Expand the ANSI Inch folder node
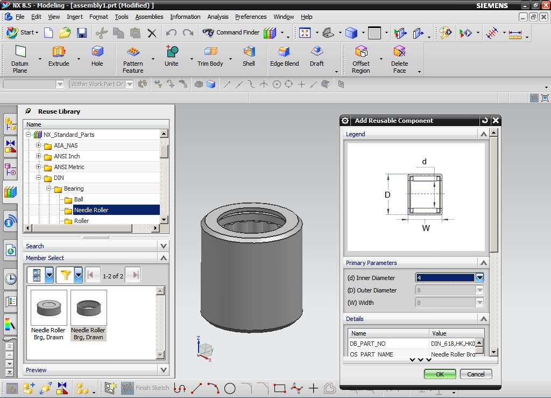551x398 pixels. (38, 156)
